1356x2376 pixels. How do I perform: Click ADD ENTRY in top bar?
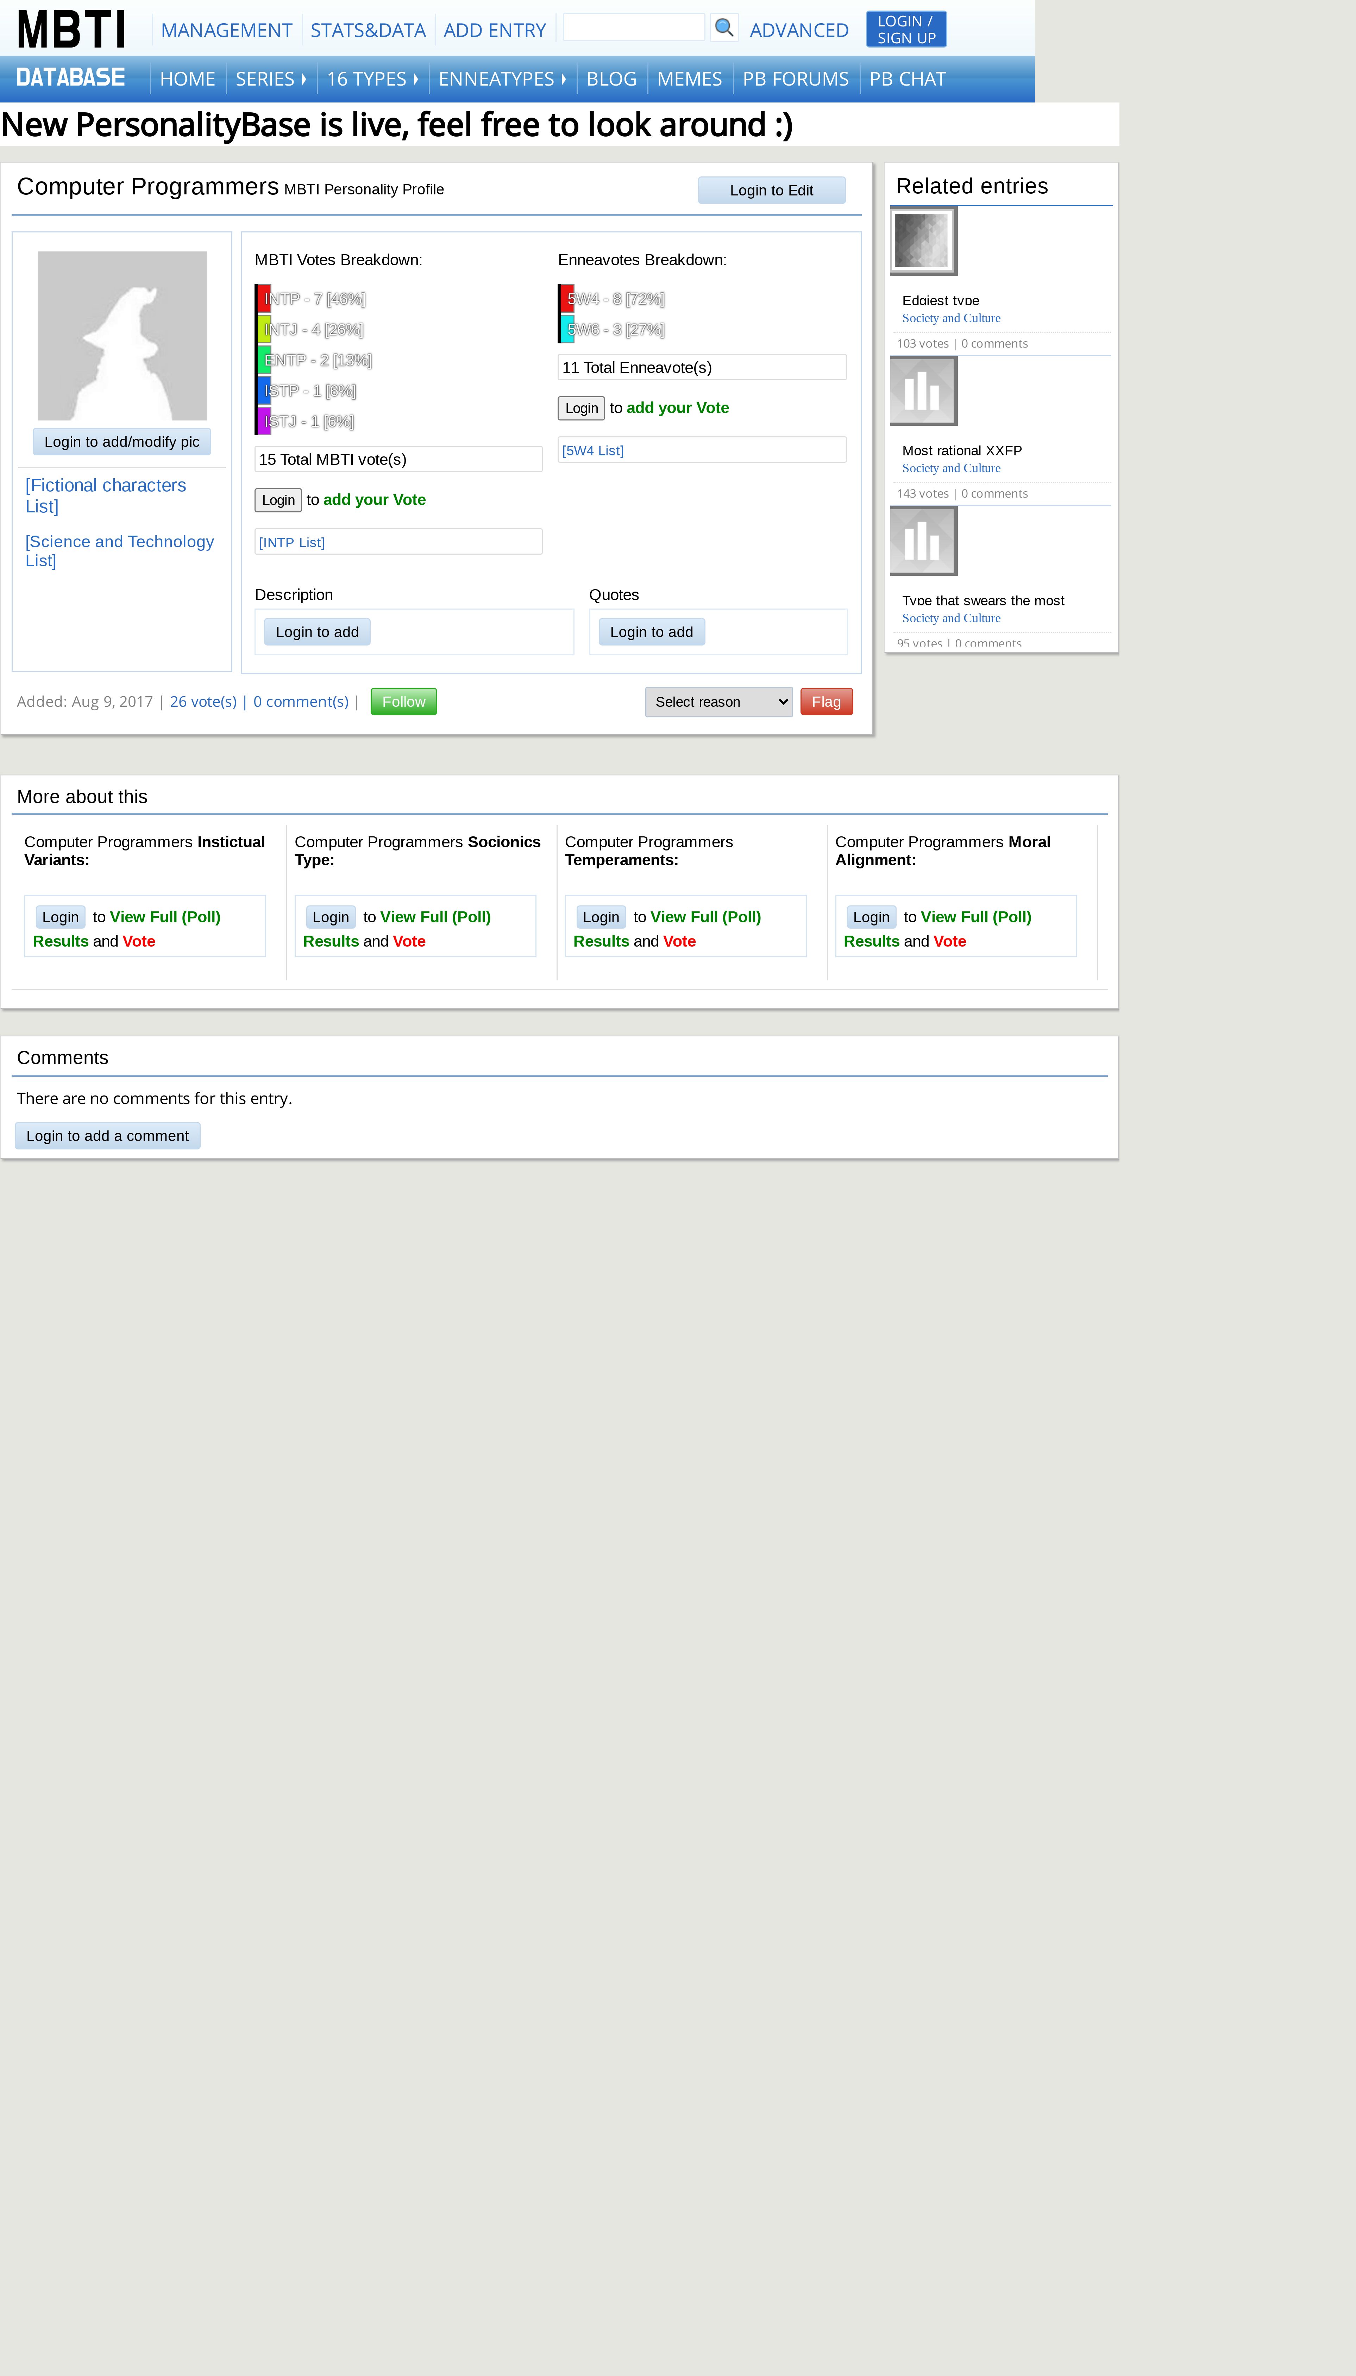coord(495,30)
